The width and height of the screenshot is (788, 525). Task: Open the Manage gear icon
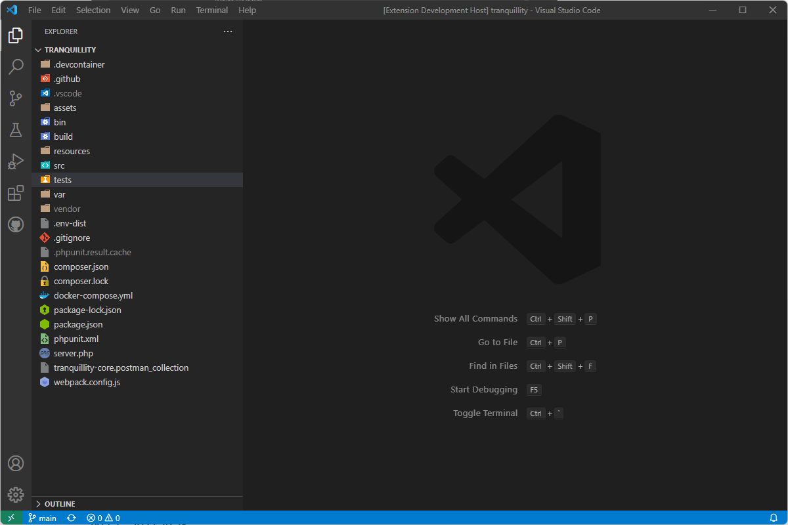pos(16,495)
